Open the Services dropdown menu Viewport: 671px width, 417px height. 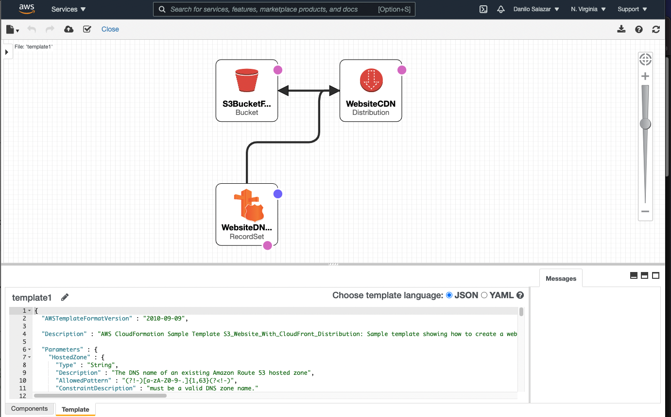[69, 9]
